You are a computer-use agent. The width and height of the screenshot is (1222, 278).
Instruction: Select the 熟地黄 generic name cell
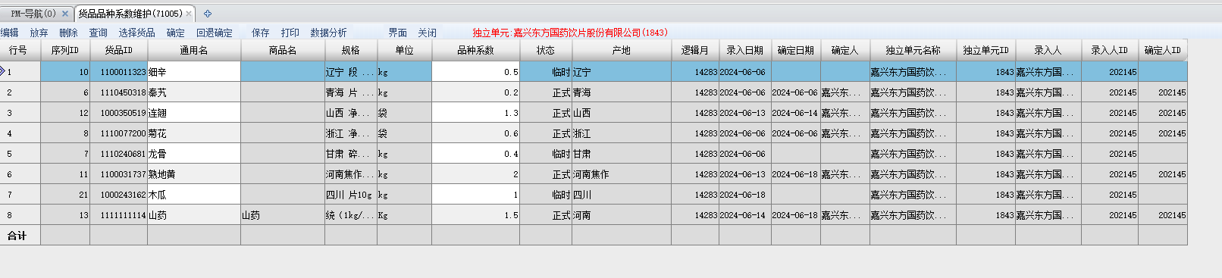coord(194,174)
